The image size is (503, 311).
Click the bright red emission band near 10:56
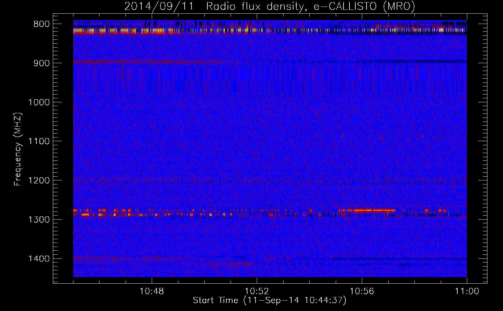367,211
